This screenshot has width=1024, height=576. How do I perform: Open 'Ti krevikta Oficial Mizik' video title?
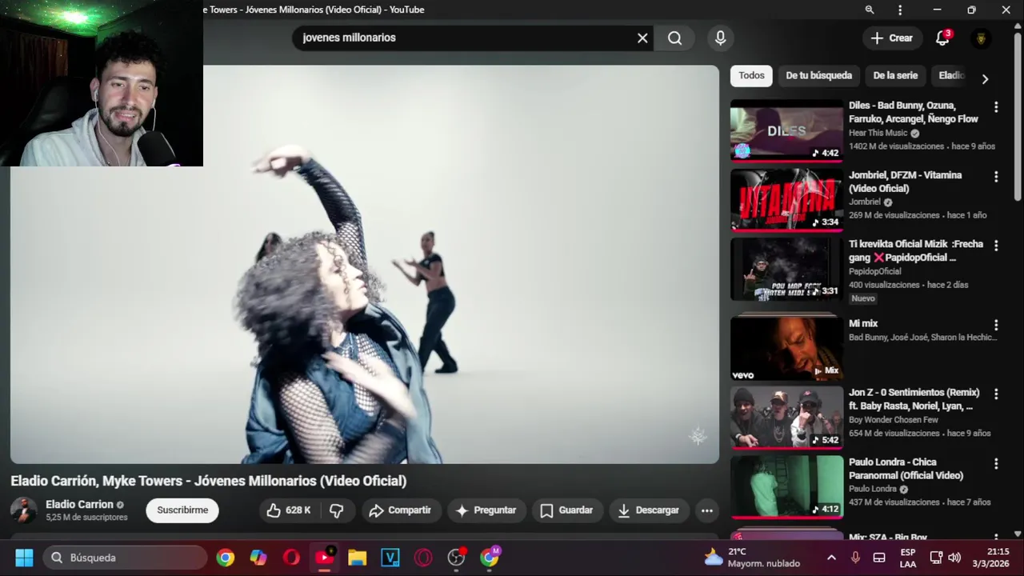click(x=916, y=250)
